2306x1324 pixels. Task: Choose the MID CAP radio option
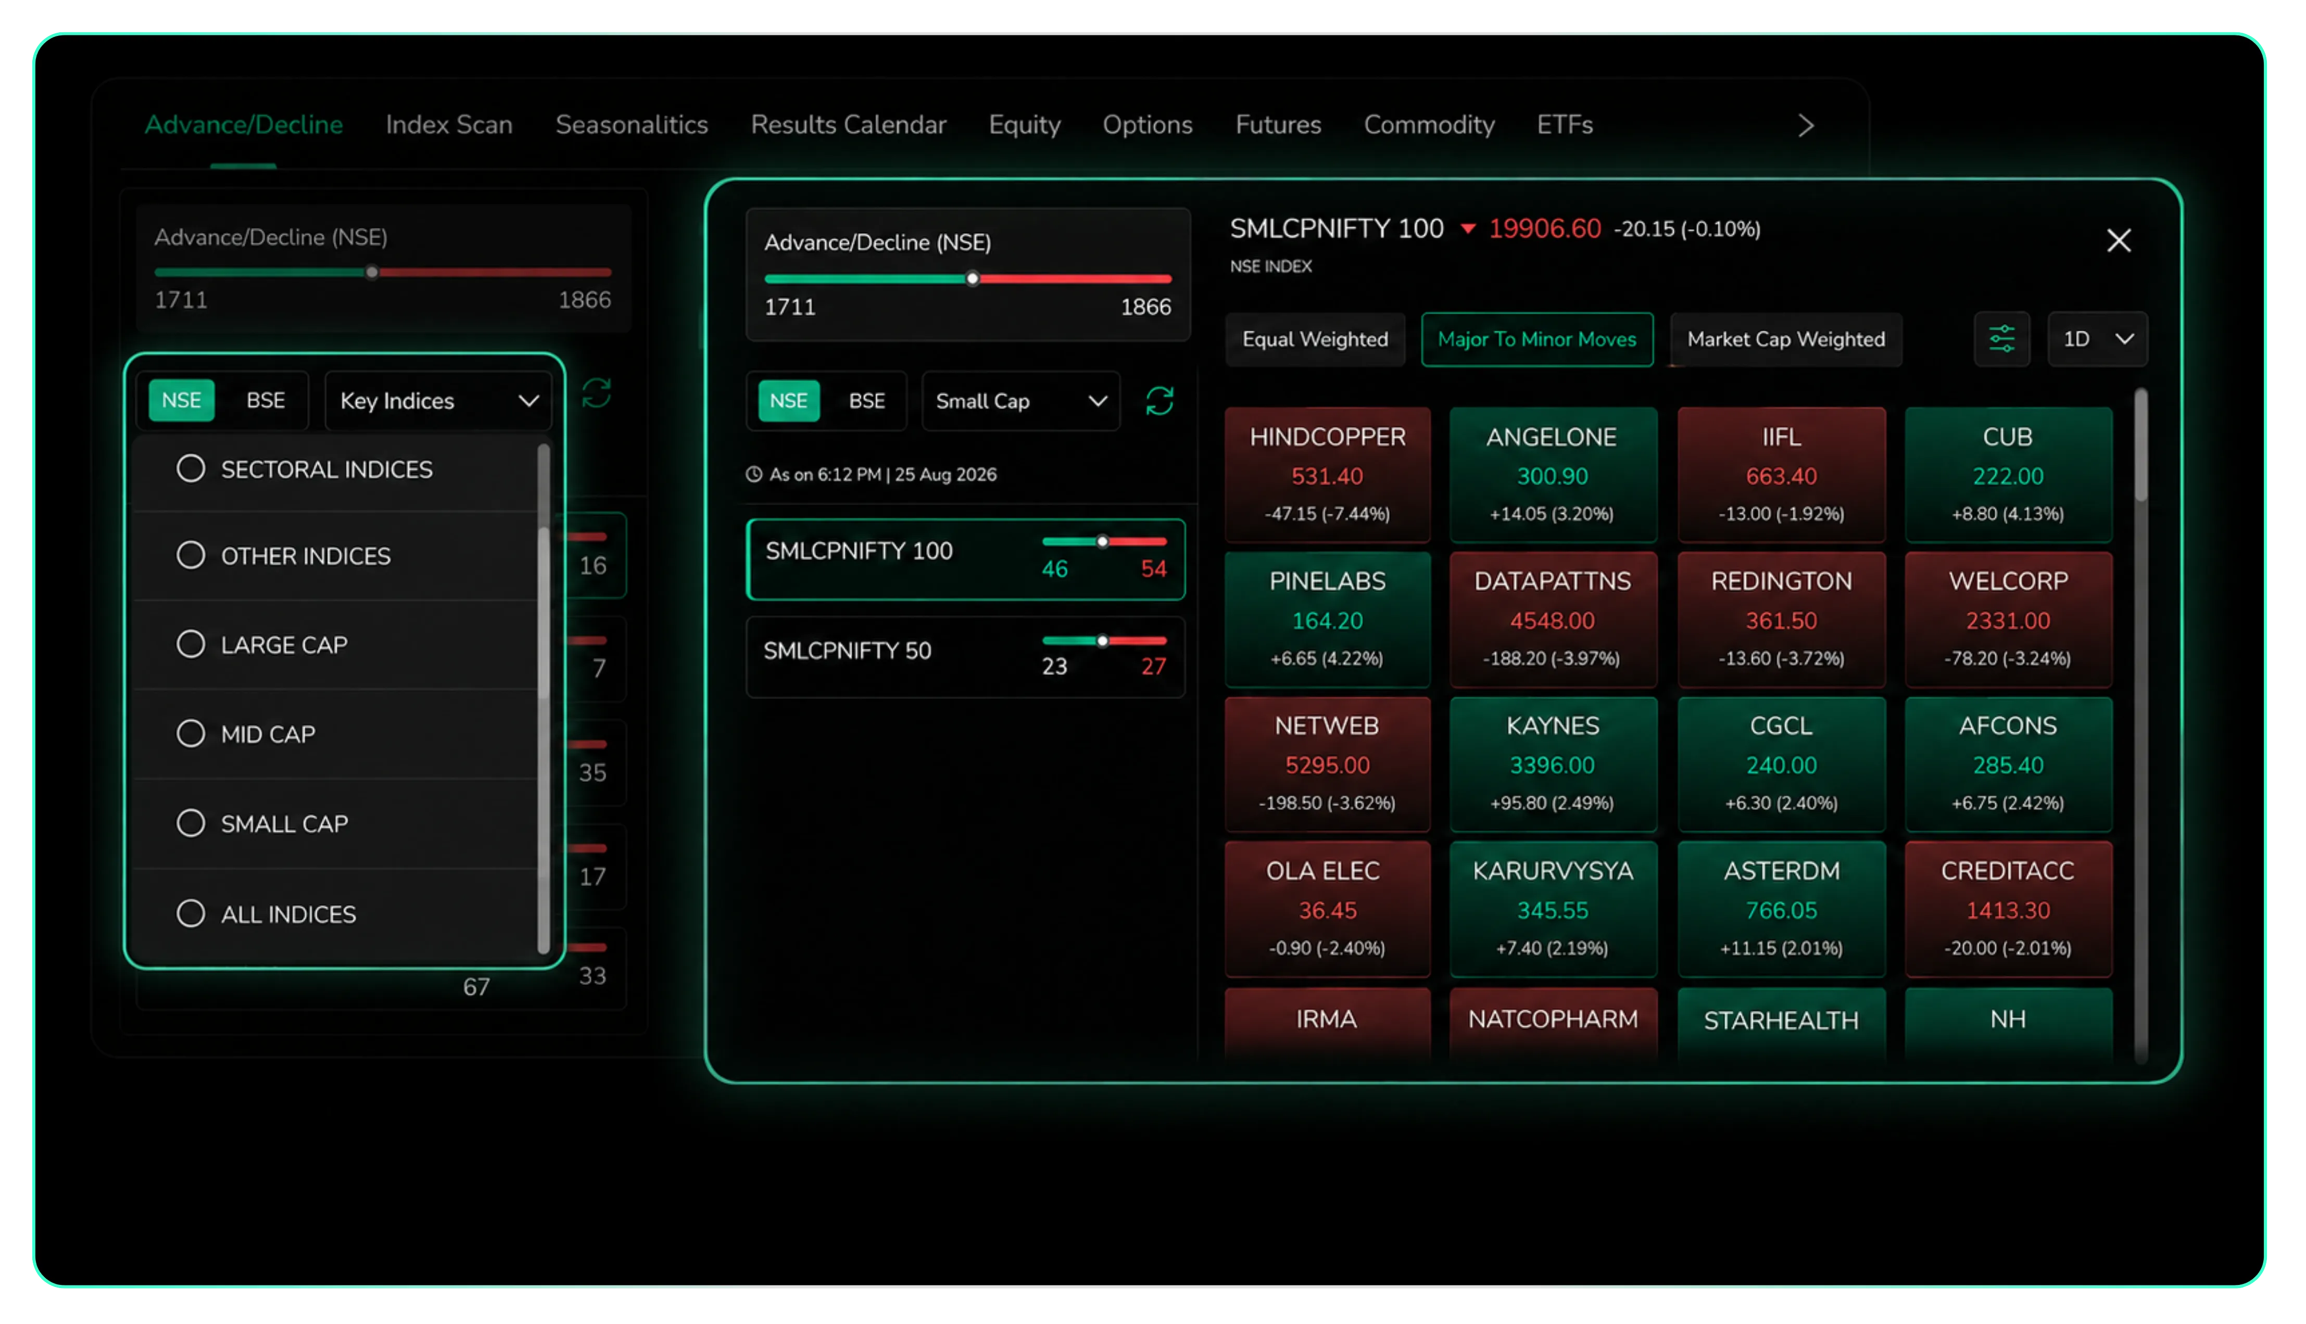(190, 734)
